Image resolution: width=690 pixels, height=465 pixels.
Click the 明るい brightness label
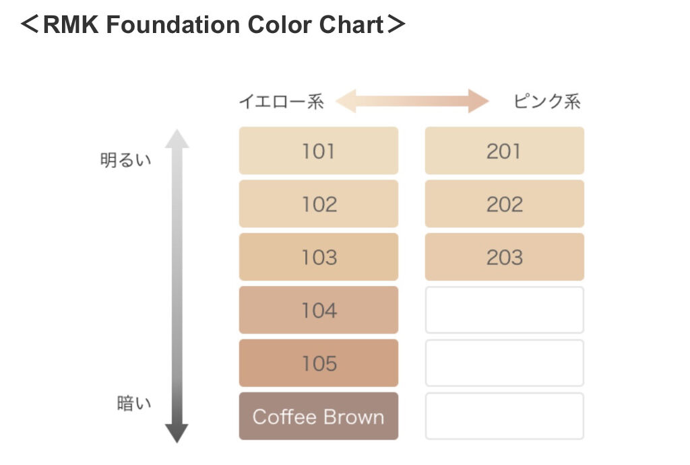126,161
